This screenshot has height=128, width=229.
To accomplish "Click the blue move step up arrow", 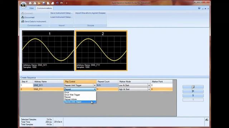I will click(193, 96).
